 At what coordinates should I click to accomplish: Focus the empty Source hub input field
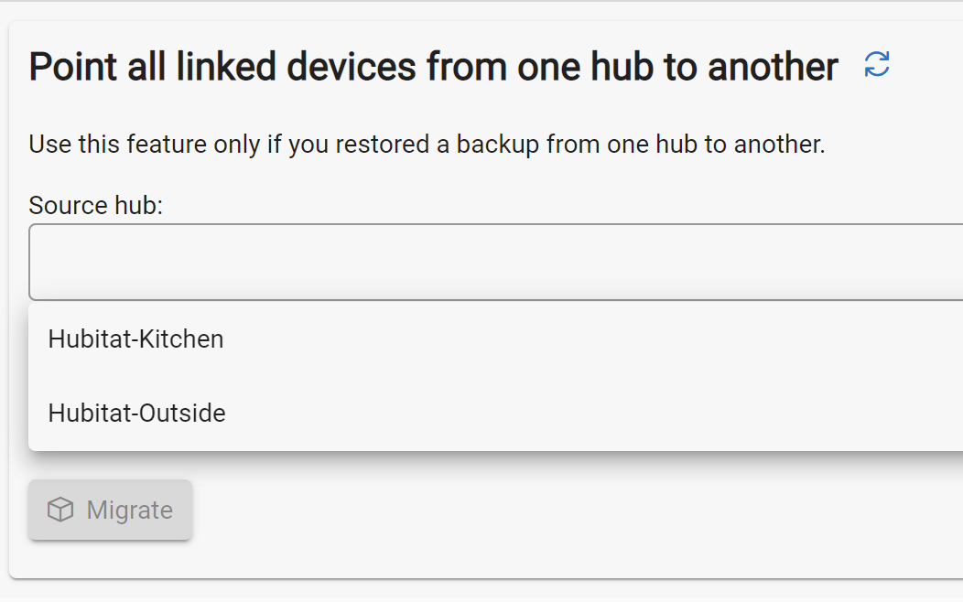494,263
